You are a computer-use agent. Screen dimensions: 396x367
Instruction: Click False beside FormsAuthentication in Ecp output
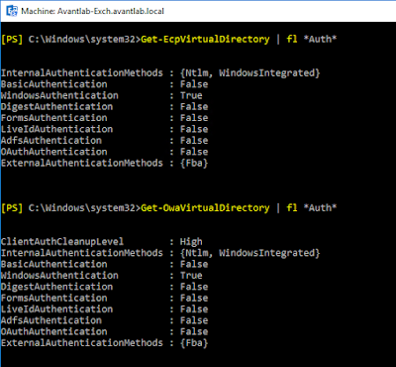pyautogui.click(x=194, y=118)
